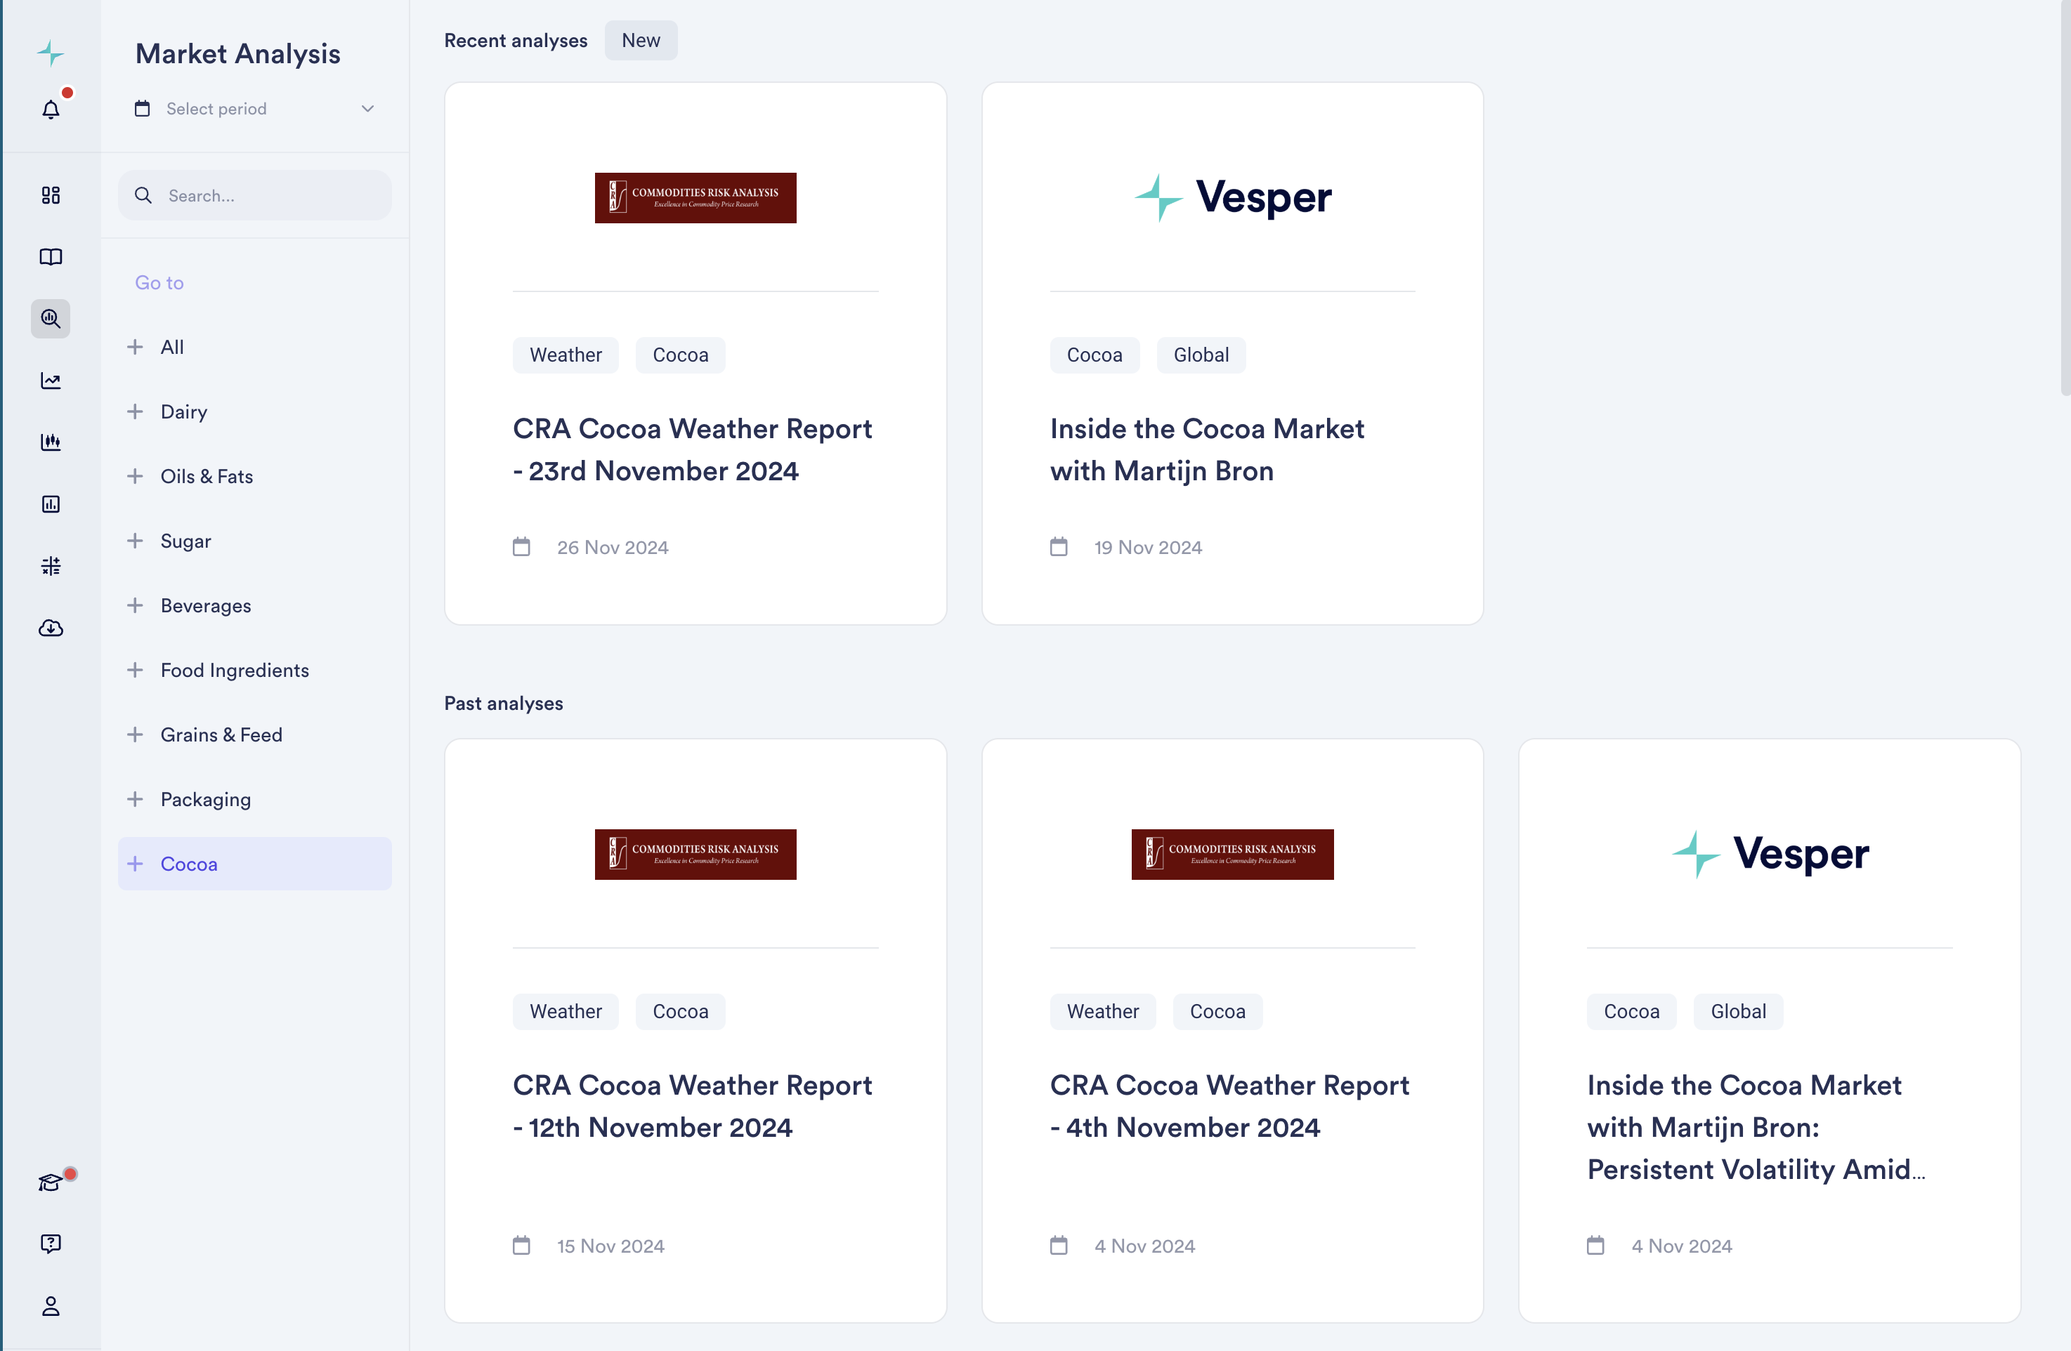2071x1351 pixels.
Task: Click Global tag on Persistent Volatility card
Action: (1738, 1011)
